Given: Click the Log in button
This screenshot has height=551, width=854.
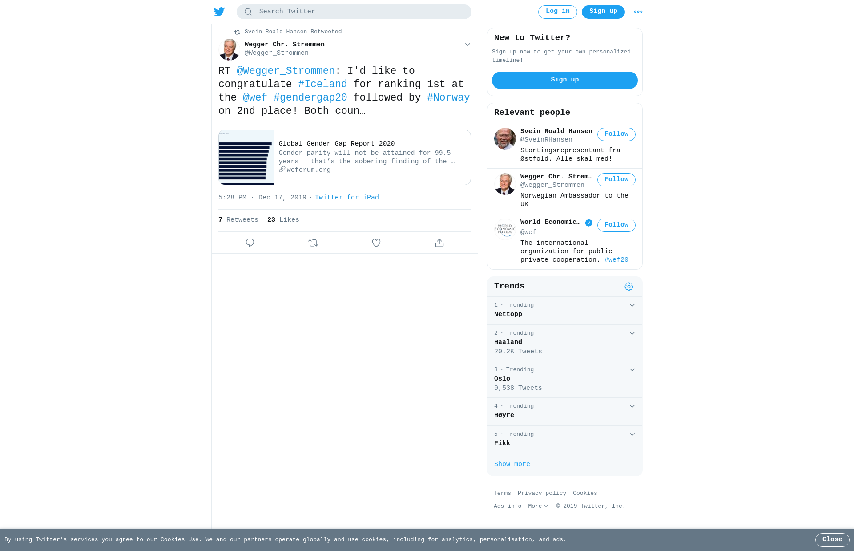Looking at the screenshot, I should [558, 12].
